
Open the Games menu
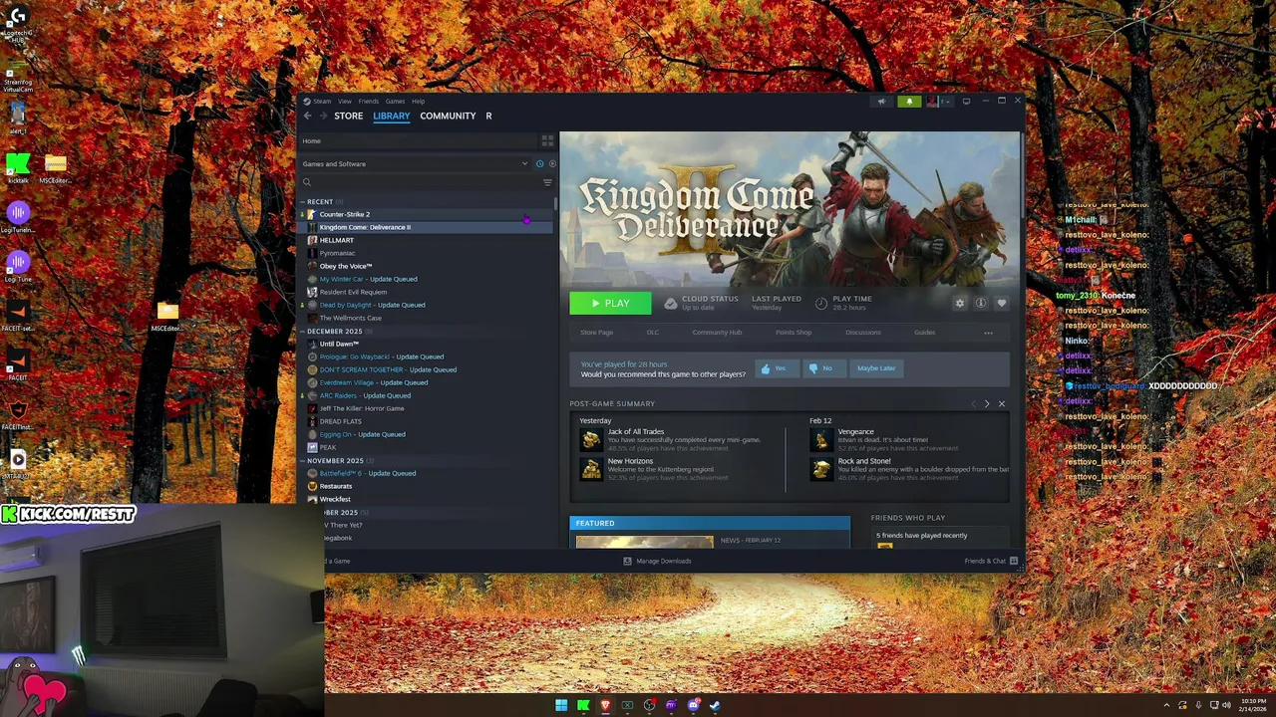pyautogui.click(x=395, y=101)
